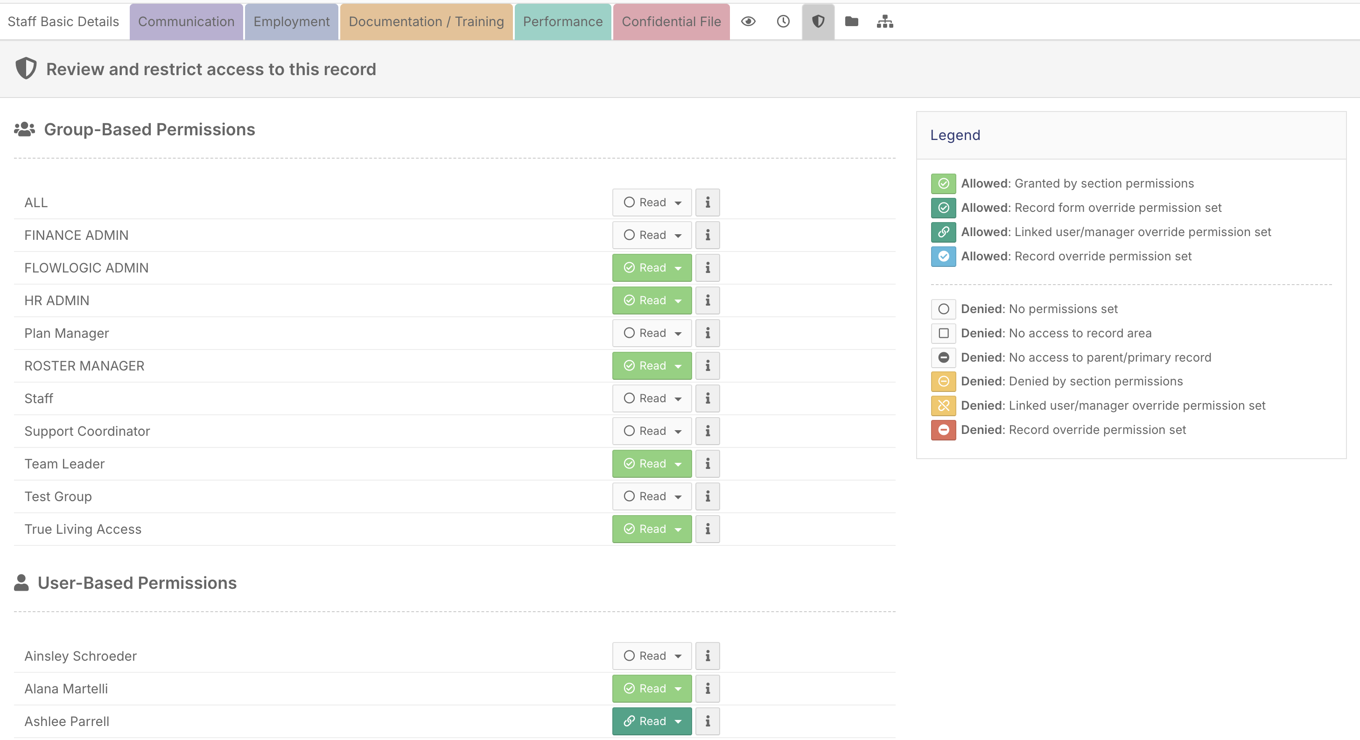1360x740 pixels.
Task: Show info for Plan Manager group
Action: click(708, 333)
